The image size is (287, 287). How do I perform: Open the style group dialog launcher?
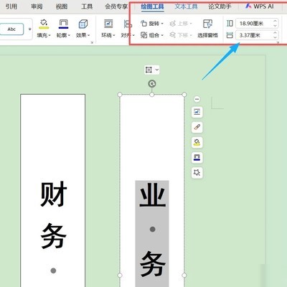pyautogui.click(x=92, y=42)
